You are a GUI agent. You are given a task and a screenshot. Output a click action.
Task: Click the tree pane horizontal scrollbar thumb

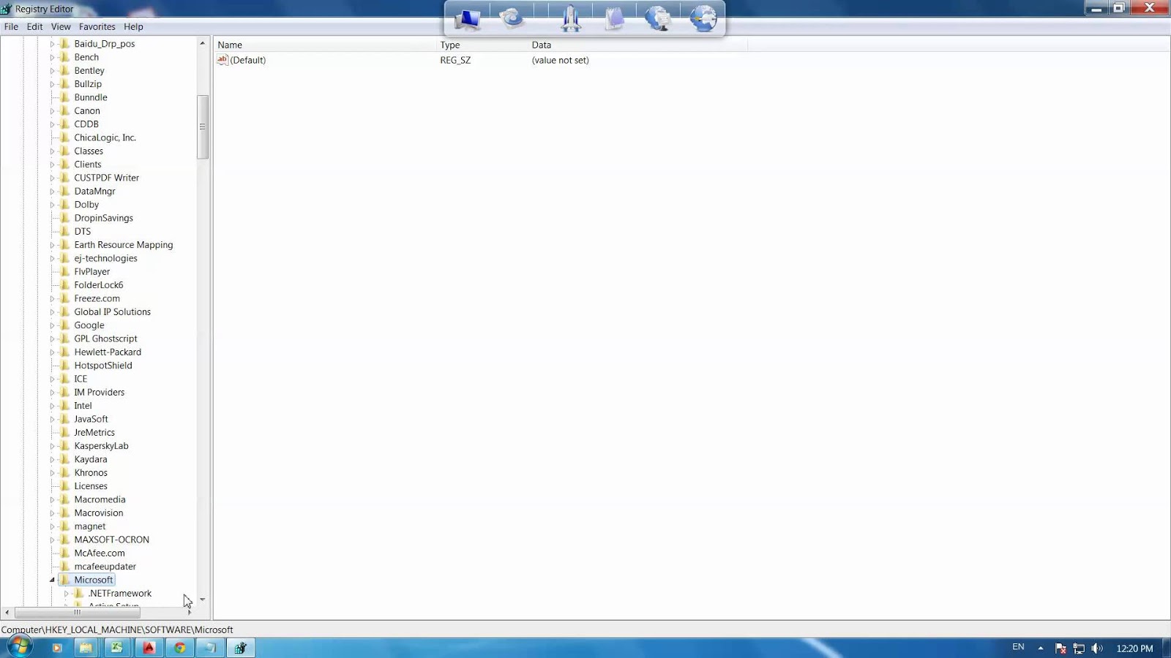pyautogui.click(x=77, y=613)
